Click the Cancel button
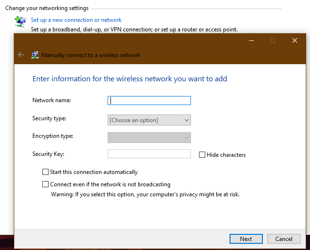This screenshot has height=250, width=310. pos(283,239)
